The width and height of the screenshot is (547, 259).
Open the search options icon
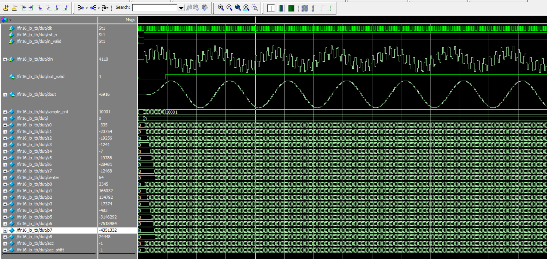tap(205, 8)
